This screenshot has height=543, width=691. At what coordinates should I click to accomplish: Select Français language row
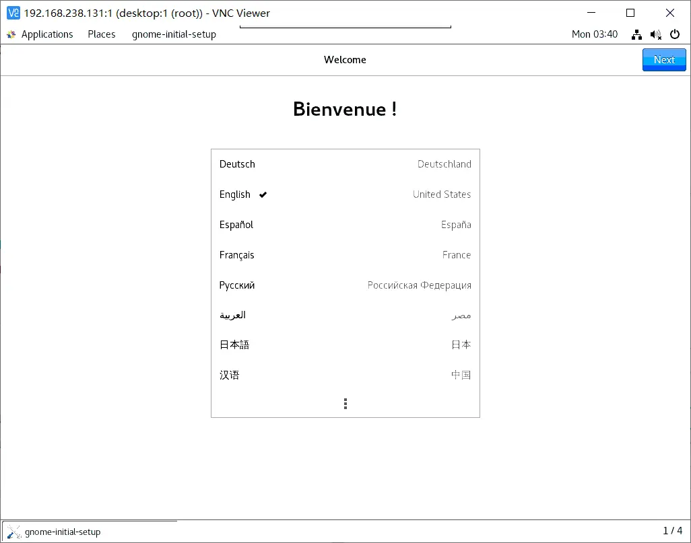[x=345, y=255]
